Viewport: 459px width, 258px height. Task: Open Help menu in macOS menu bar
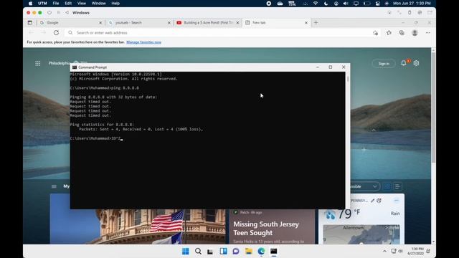pyautogui.click(x=115, y=3)
